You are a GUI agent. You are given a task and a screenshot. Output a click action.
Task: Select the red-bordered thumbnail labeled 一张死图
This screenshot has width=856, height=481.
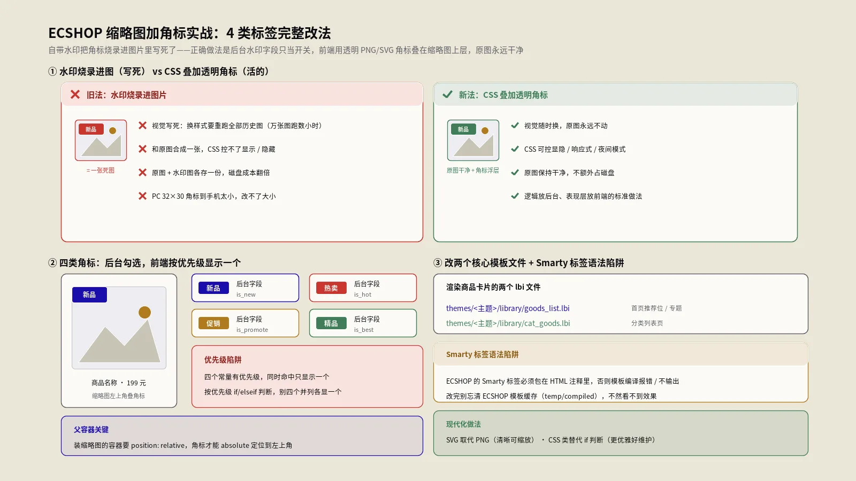[101, 140]
